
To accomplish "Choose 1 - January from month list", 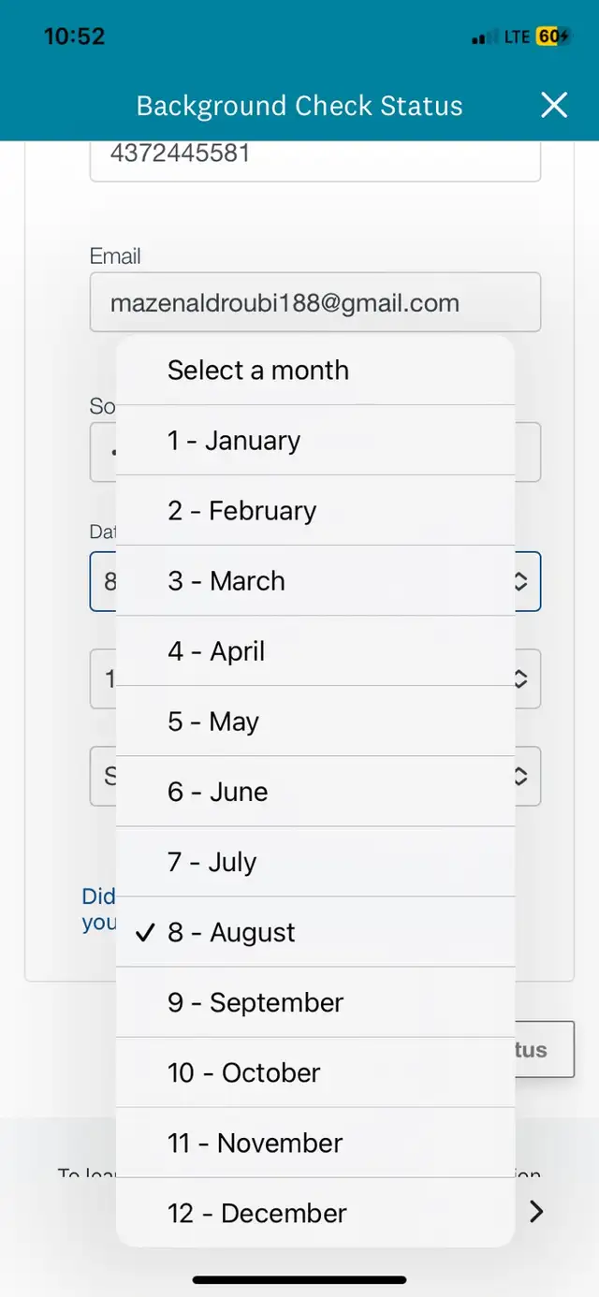I will pos(315,440).
